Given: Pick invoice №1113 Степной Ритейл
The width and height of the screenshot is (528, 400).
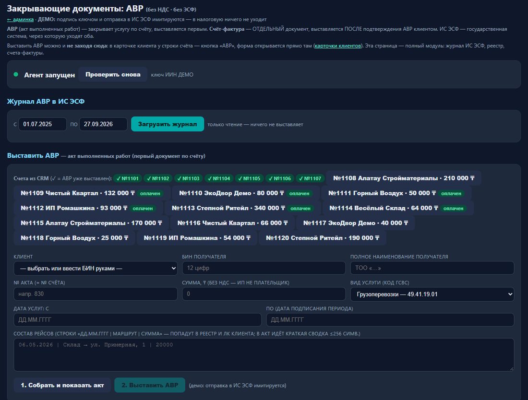Looking at the screenshot, I should [242, 208].
